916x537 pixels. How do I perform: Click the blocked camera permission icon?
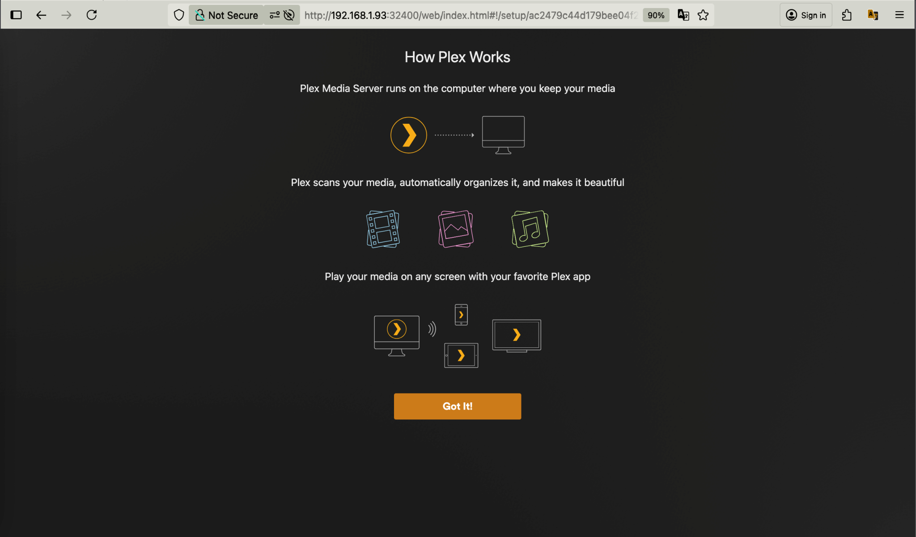click(x=289, y=15)
